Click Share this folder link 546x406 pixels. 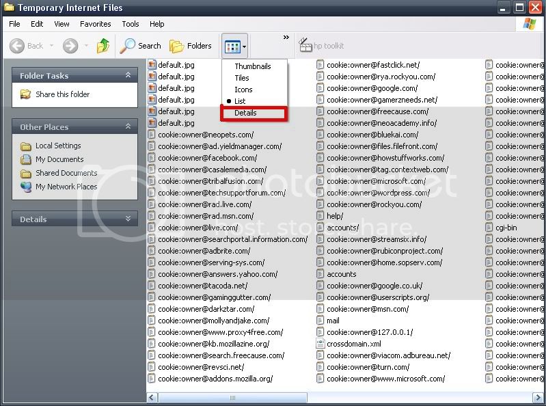click(62, 94)
